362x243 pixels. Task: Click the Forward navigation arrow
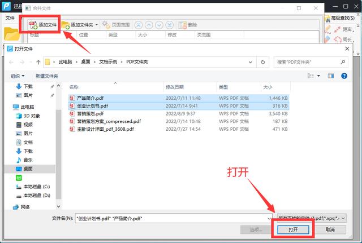pos(22,62)
